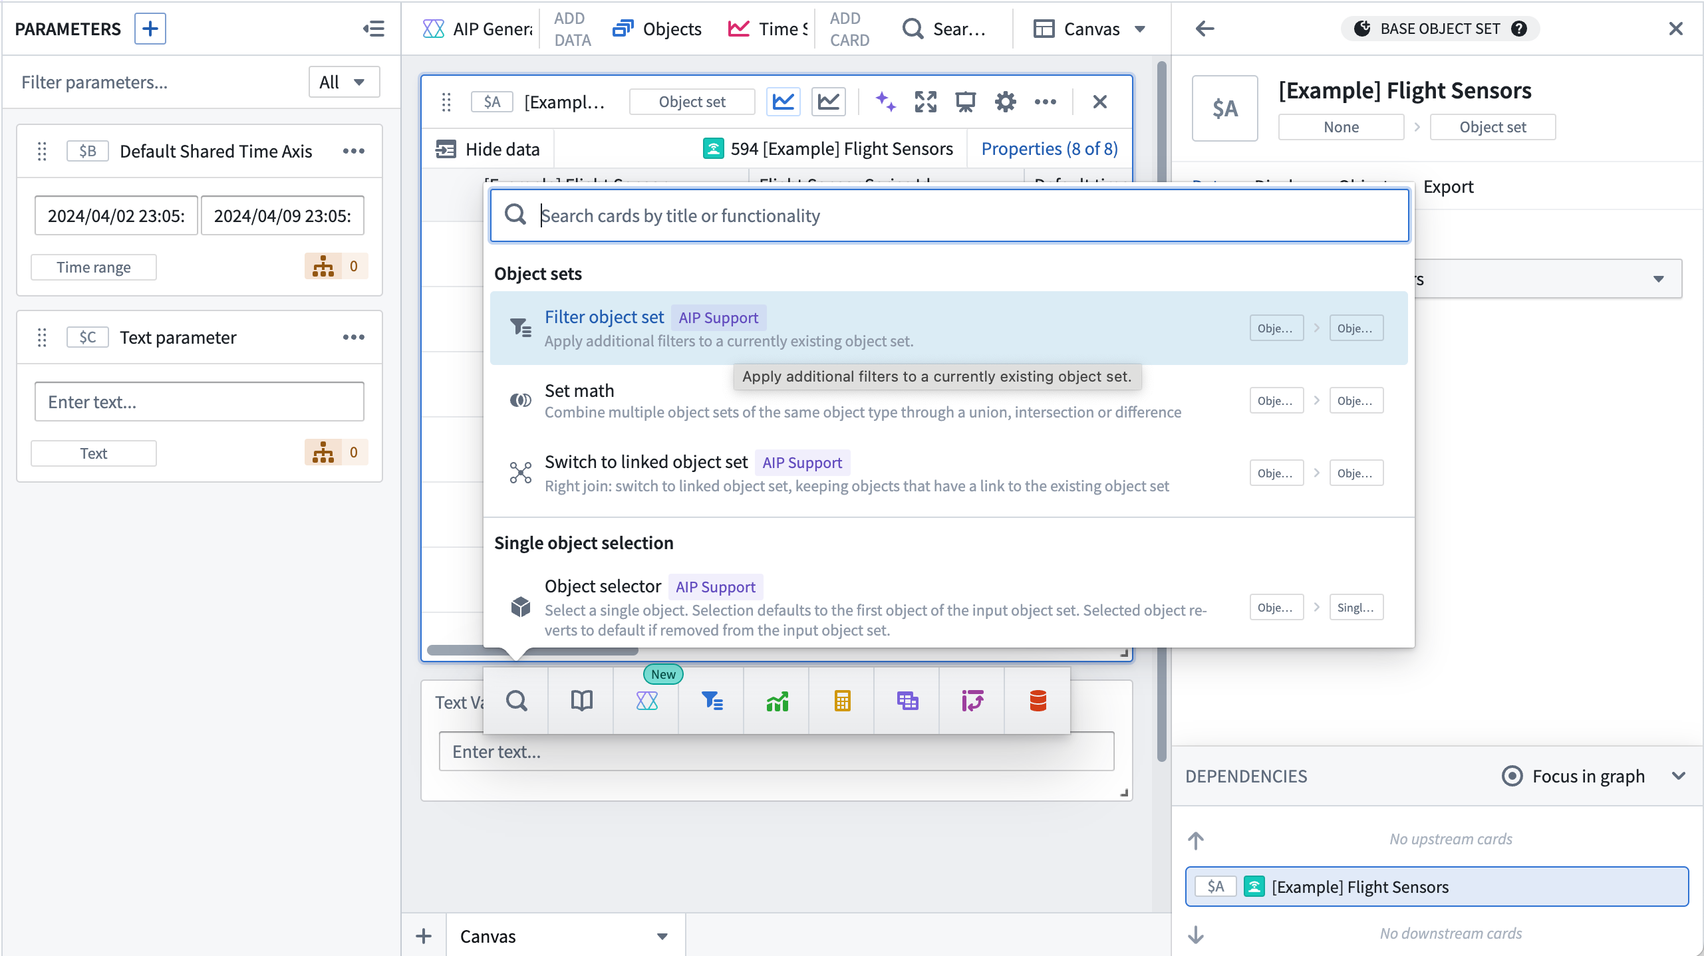This screenshot has width=1704, height=956.
Task: Click the Base Object Set help icon
Action: click(x=1519, y=28)
